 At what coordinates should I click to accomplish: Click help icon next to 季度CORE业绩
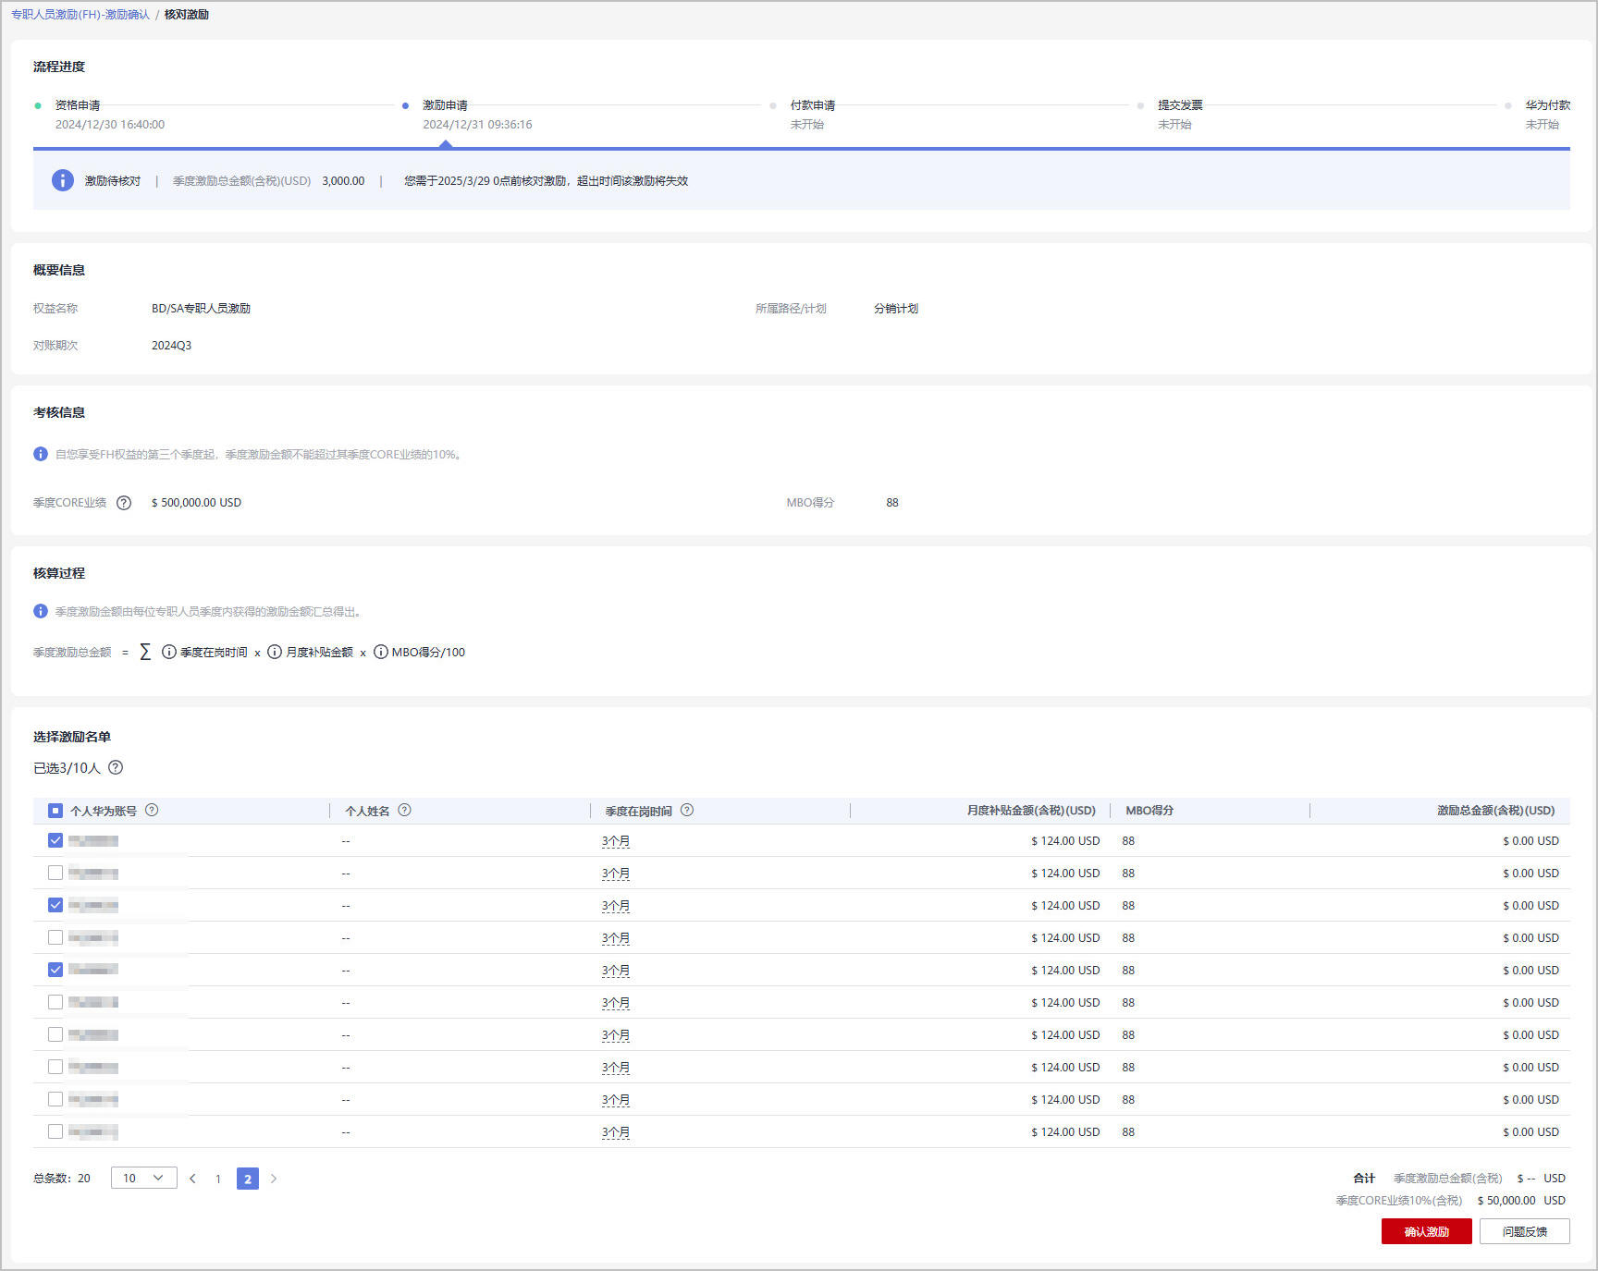(x=124, y=503)
